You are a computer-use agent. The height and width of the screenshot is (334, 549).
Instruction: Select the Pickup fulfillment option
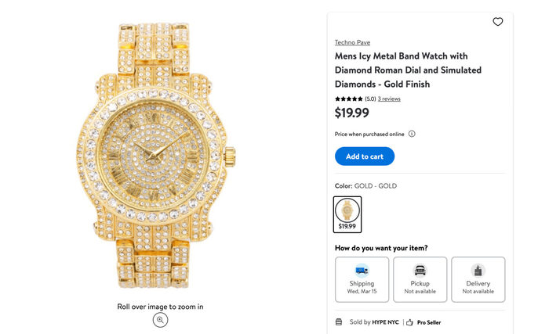(420, 279)
